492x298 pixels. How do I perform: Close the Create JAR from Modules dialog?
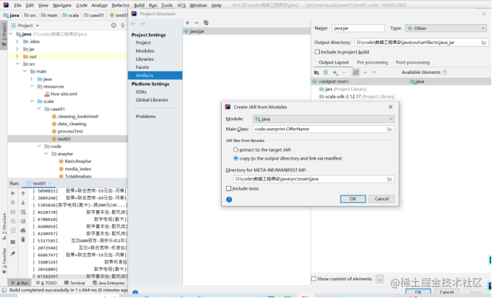391,107
